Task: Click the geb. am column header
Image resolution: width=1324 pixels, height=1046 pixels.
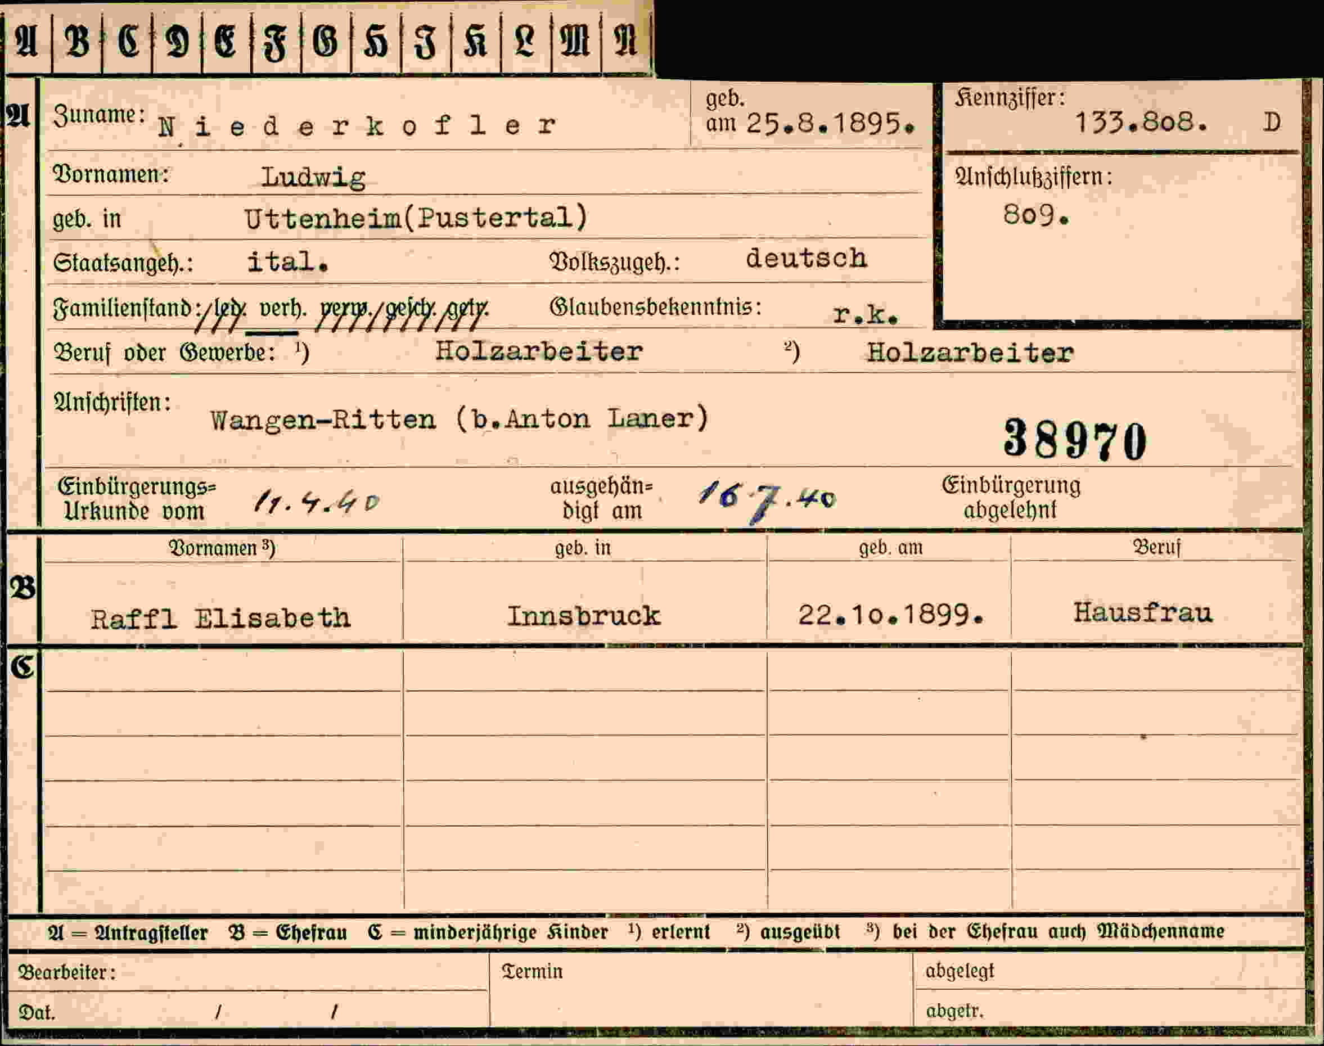Action: pos(890,548)
